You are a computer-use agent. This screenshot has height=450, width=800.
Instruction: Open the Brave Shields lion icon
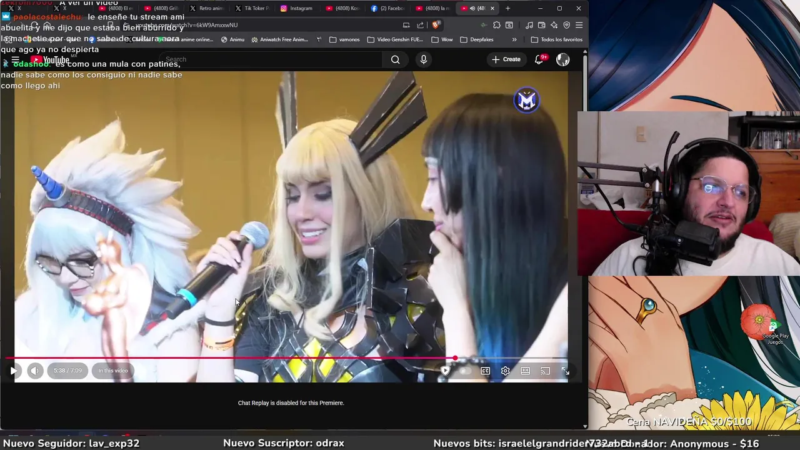coord(436,25)
